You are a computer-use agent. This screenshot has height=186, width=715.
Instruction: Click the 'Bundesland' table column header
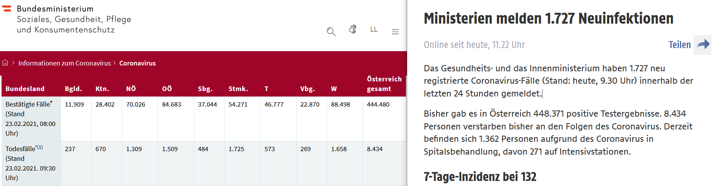pos(25,89)
